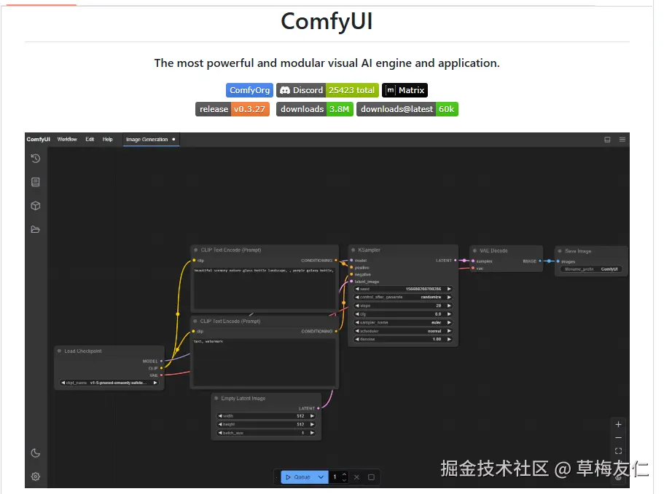Click the negative prompt 'text, watermark' area
Viewport: 664px width, 494px height.
point(265,362)
